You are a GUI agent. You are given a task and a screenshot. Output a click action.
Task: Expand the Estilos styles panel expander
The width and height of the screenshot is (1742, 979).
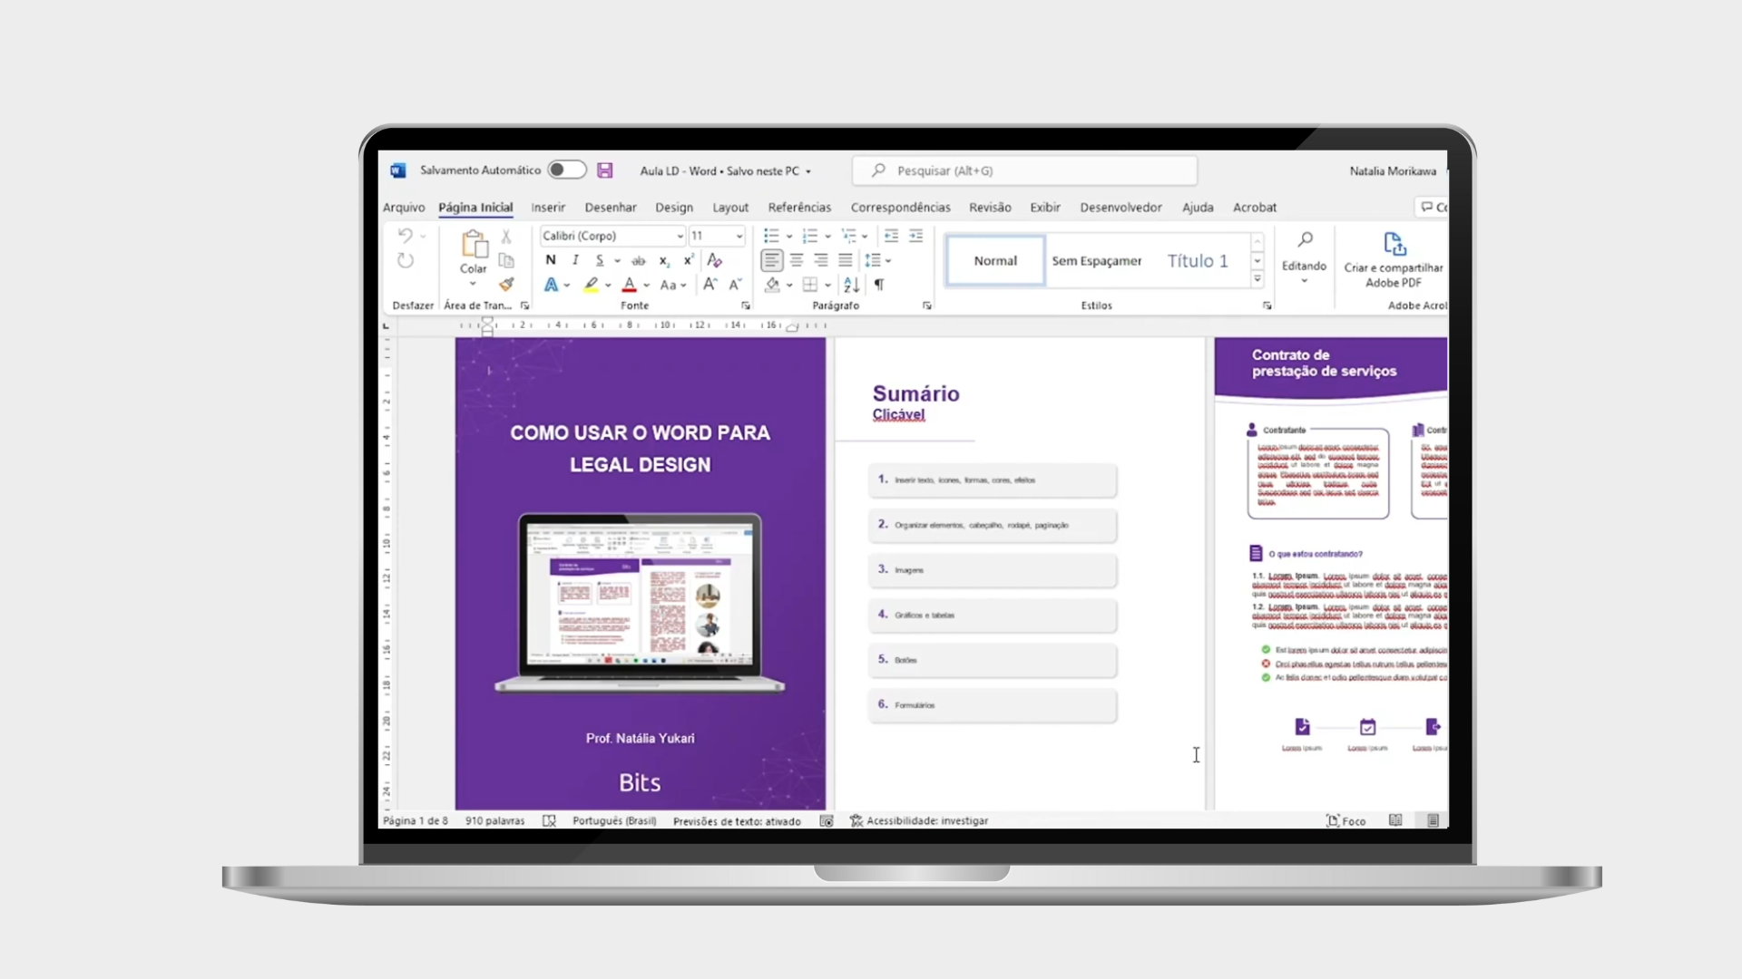[1266, 305]
